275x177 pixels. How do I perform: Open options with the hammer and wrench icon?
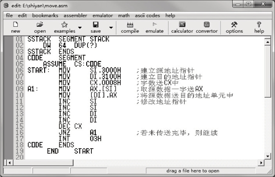234,24
